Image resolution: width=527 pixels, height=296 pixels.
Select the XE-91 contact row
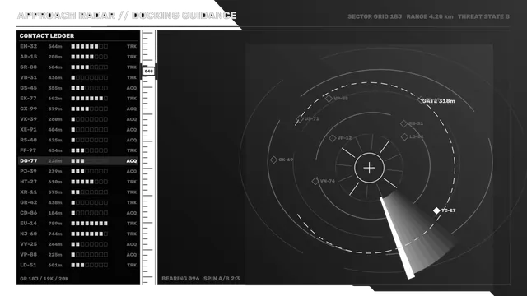coord(78,130)
